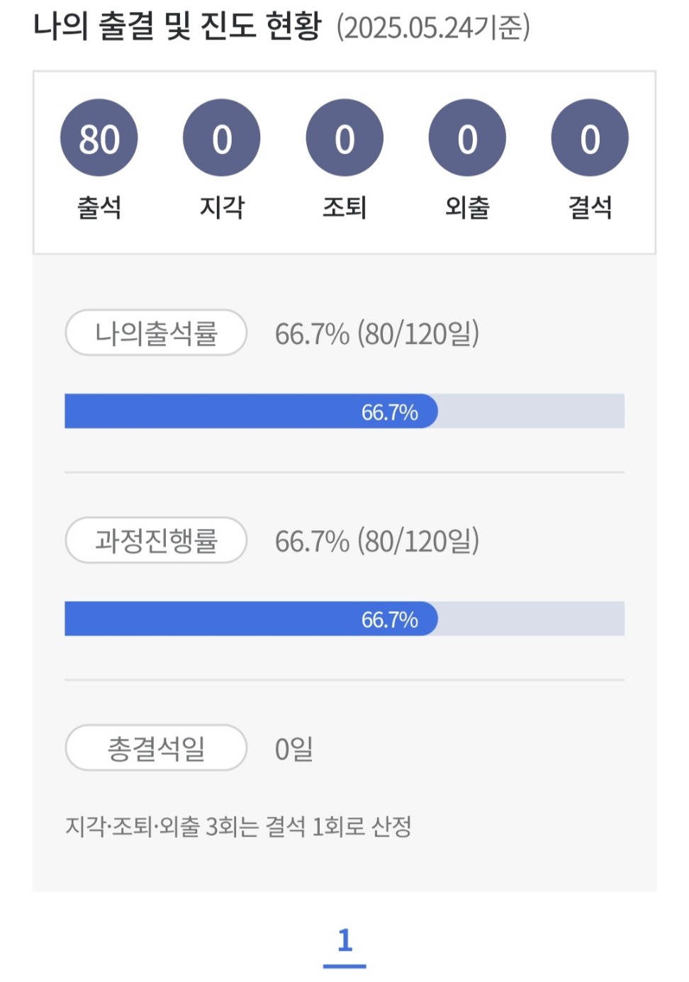Viewport: 689px width, 982px height.
Task: Select the 결석 label text
Action: point(589,206)
